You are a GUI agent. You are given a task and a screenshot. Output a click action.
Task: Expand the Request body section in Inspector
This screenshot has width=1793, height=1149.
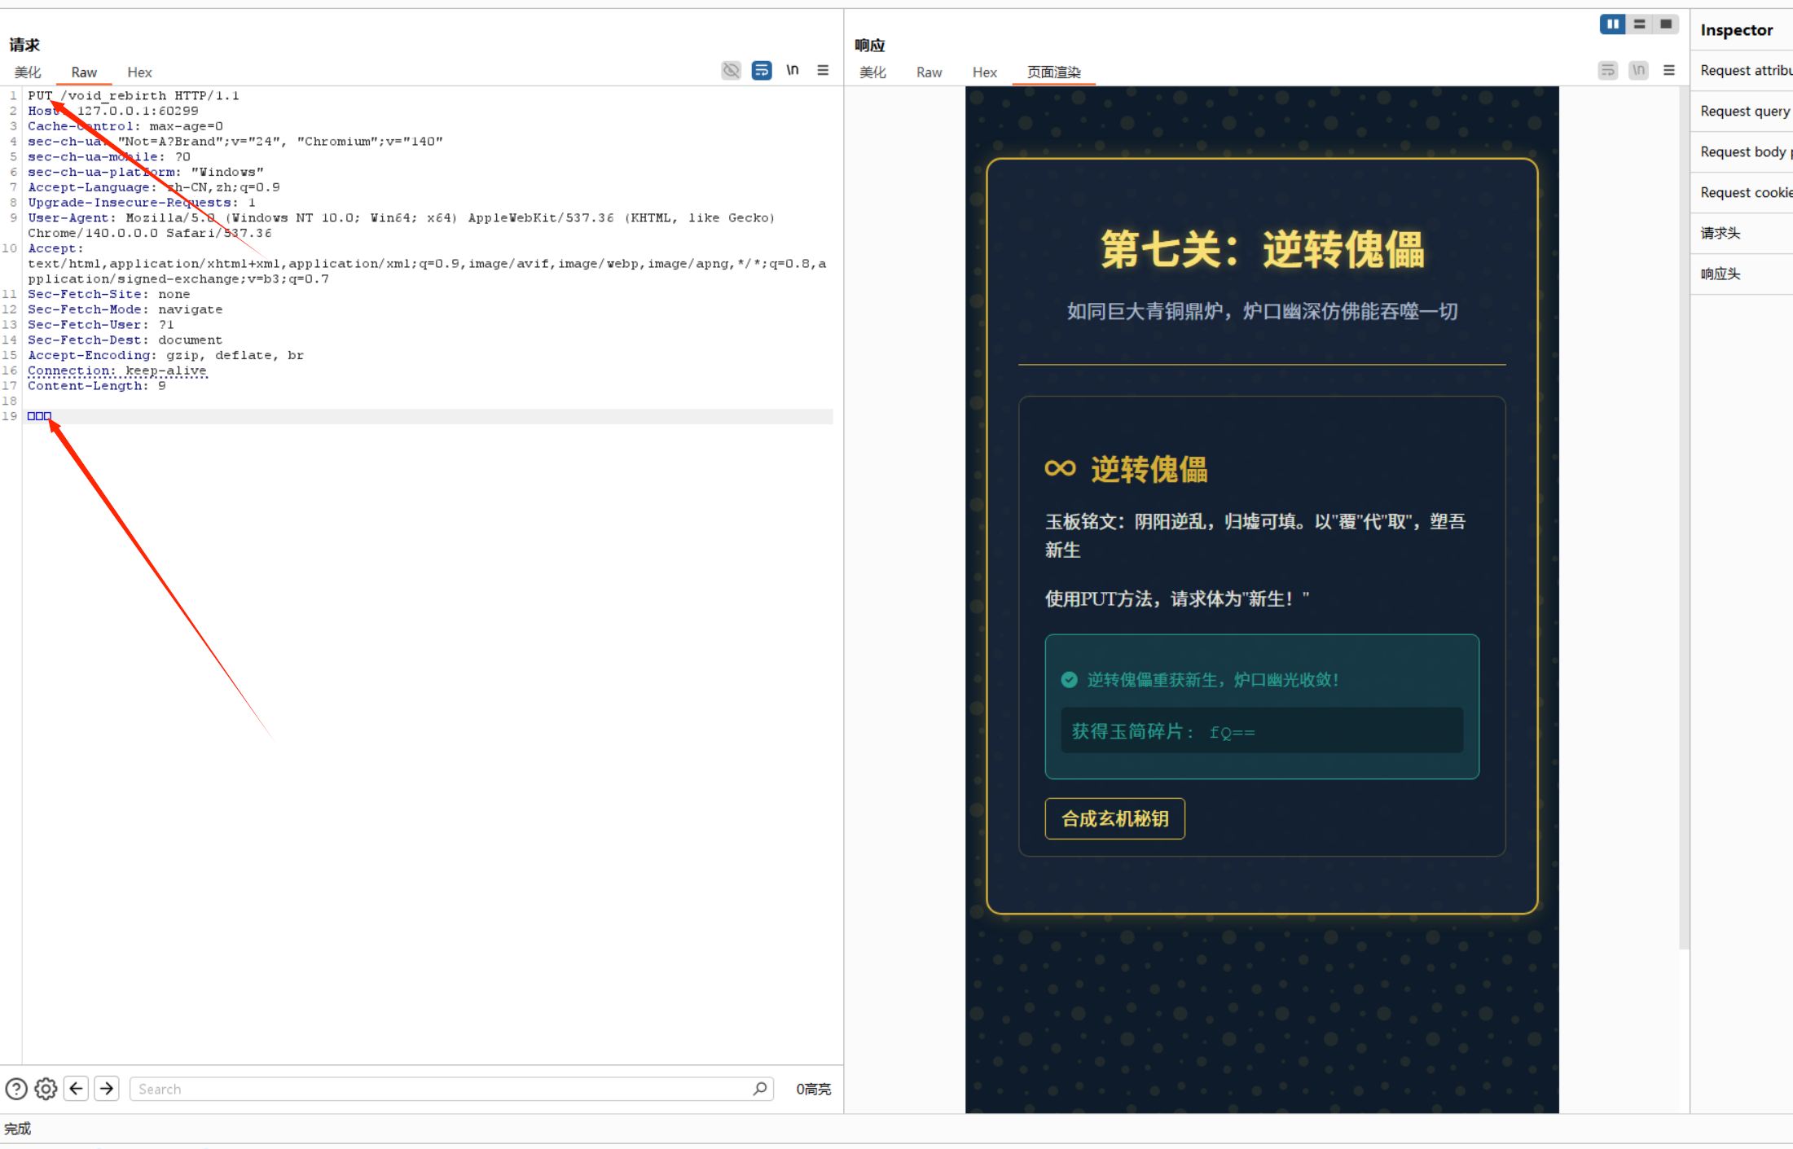pyautogui.click(x=1743, y=151)
